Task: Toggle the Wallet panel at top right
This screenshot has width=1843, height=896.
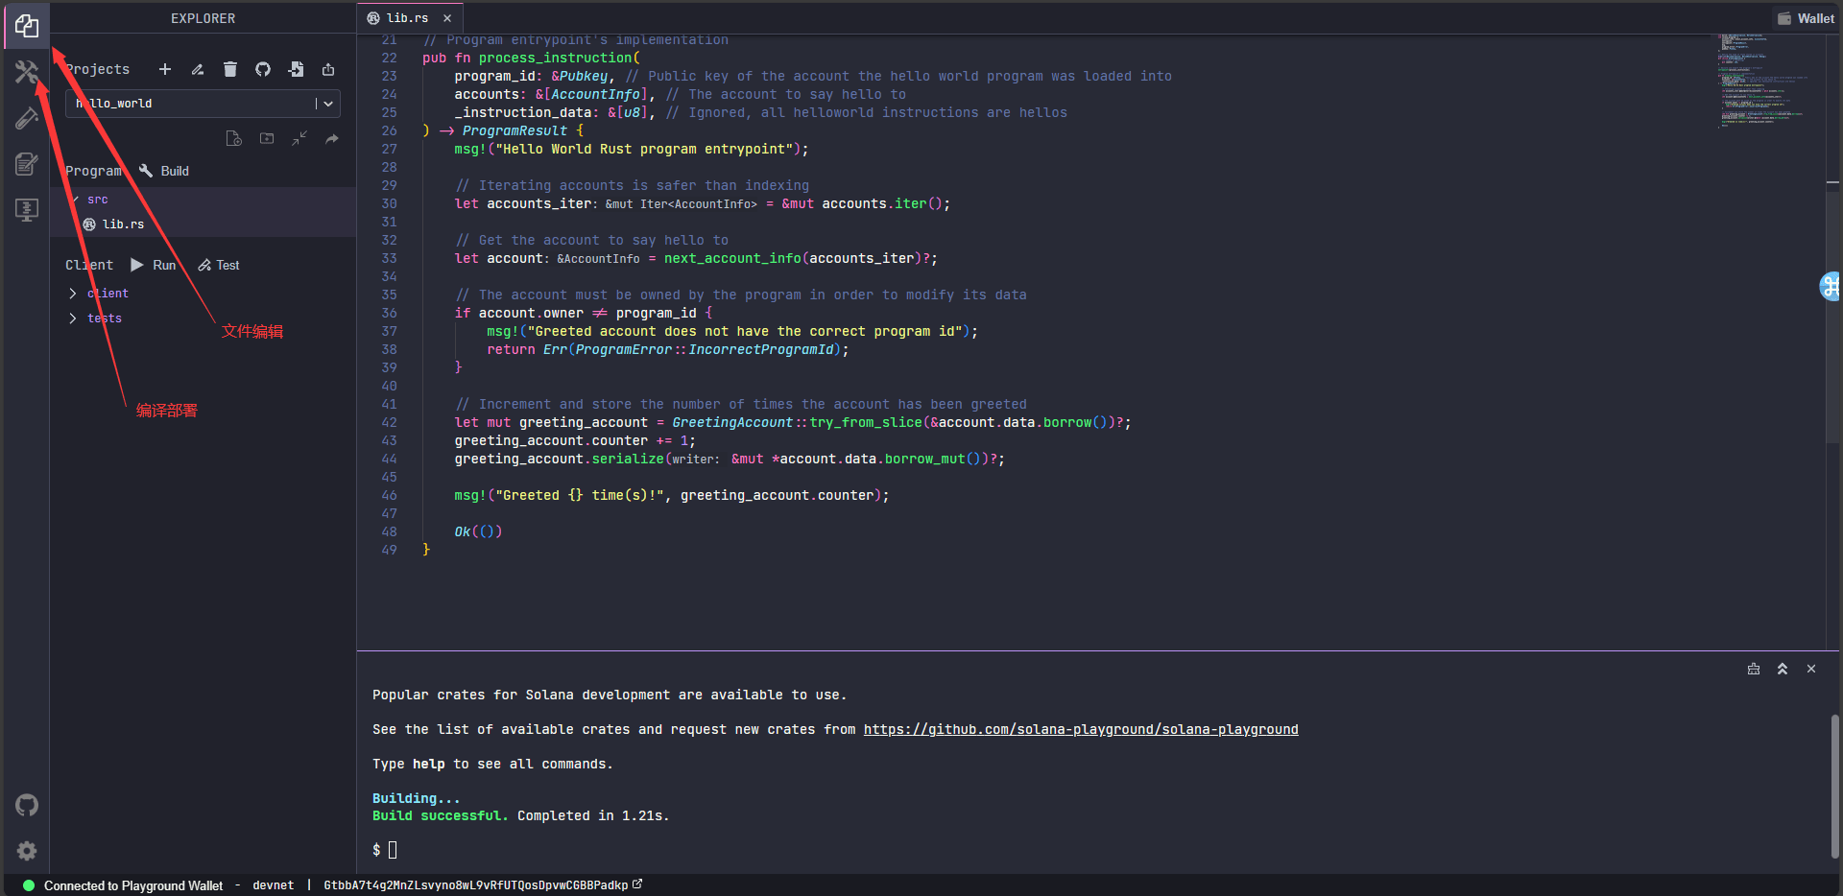Action: (x=1806, y=18)
